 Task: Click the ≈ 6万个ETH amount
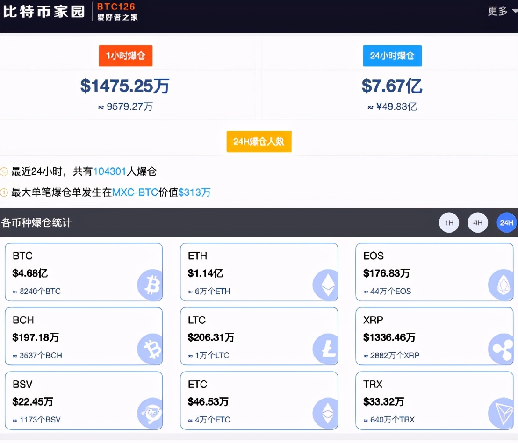209,292
